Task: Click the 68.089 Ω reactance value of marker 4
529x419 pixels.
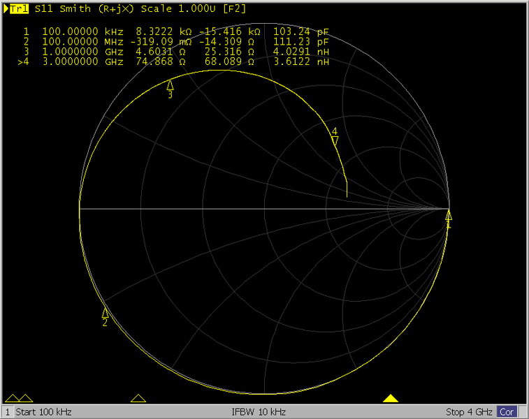Action: tap(229, 61)
